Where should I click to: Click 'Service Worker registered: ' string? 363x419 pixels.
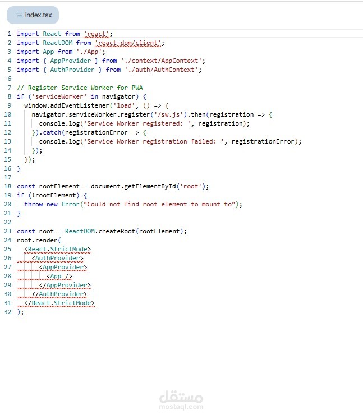click(x=137, y=123)
